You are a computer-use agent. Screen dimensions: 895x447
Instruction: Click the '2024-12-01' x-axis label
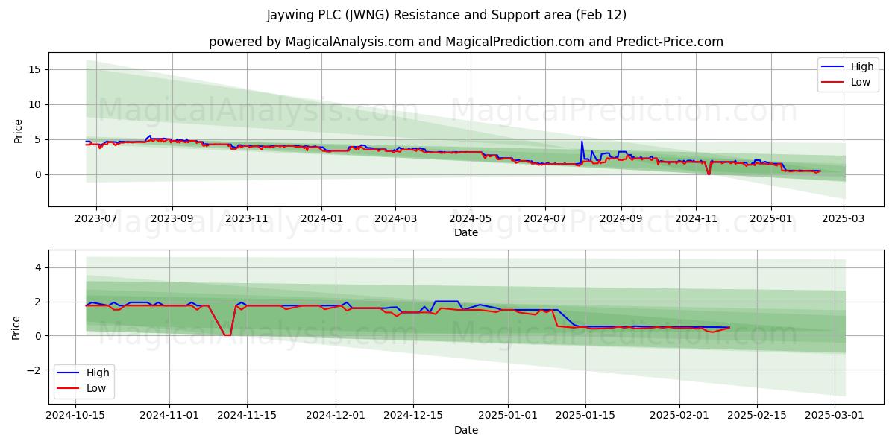334,416
